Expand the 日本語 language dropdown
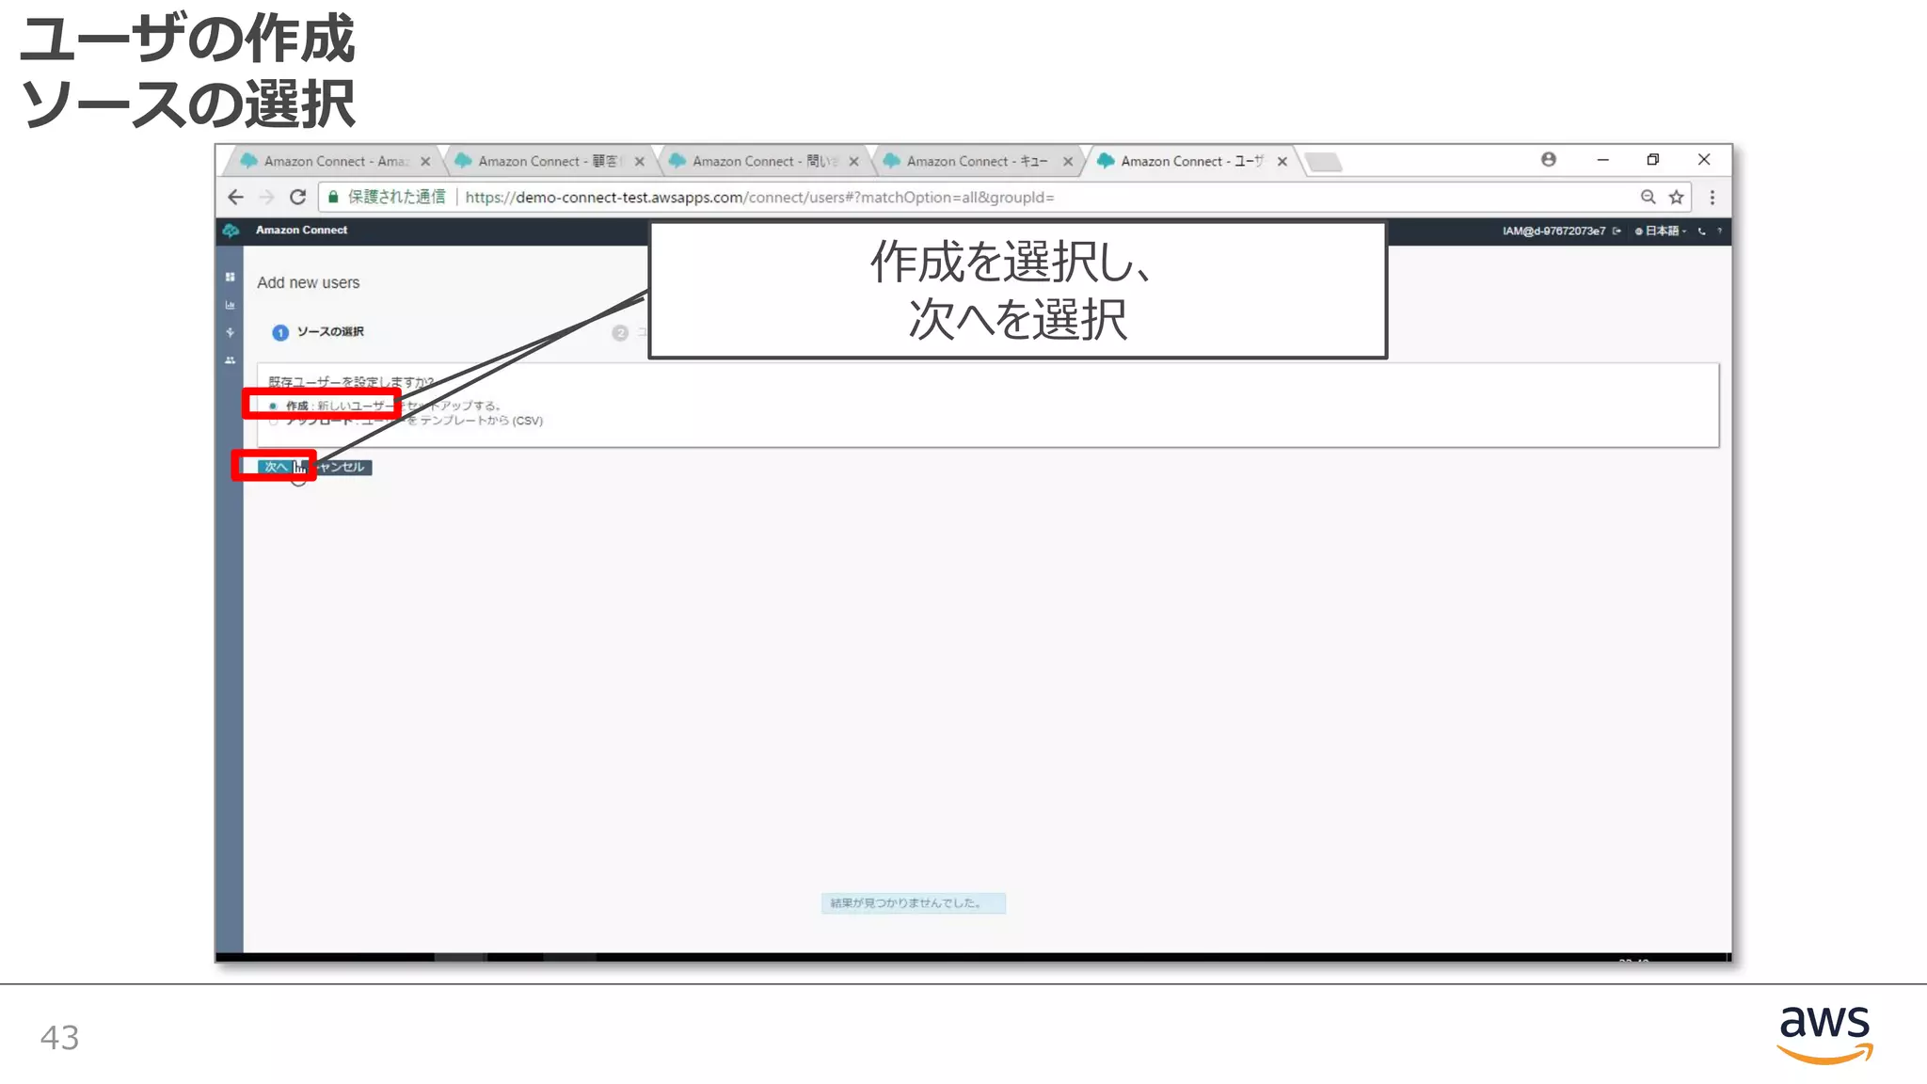Viewport: 1927px width, 1084px height. tap(1664, 231)
